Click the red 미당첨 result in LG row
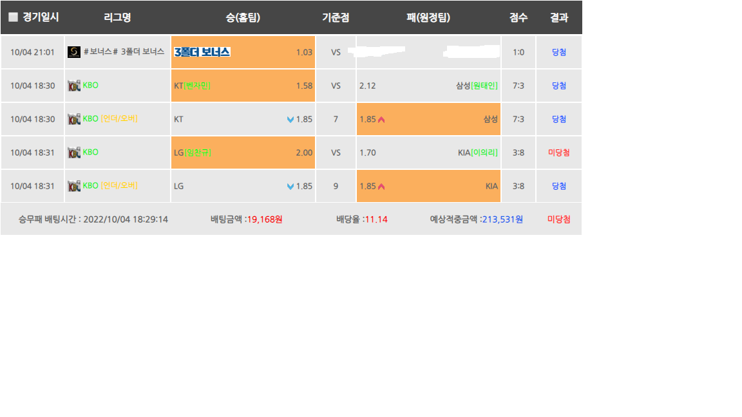 (x=559, y=153)
